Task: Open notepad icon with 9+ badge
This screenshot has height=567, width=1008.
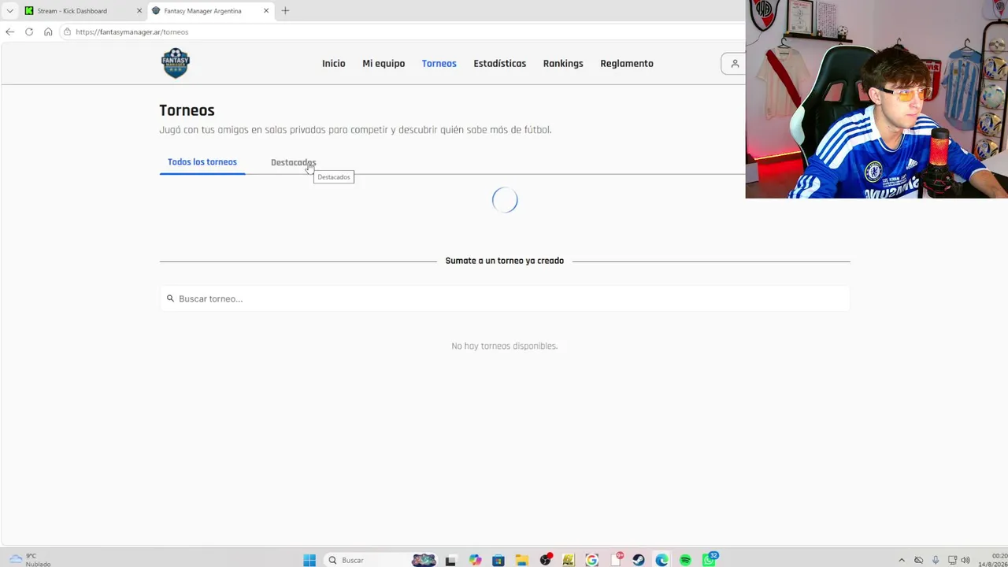Action: [615, 560]
